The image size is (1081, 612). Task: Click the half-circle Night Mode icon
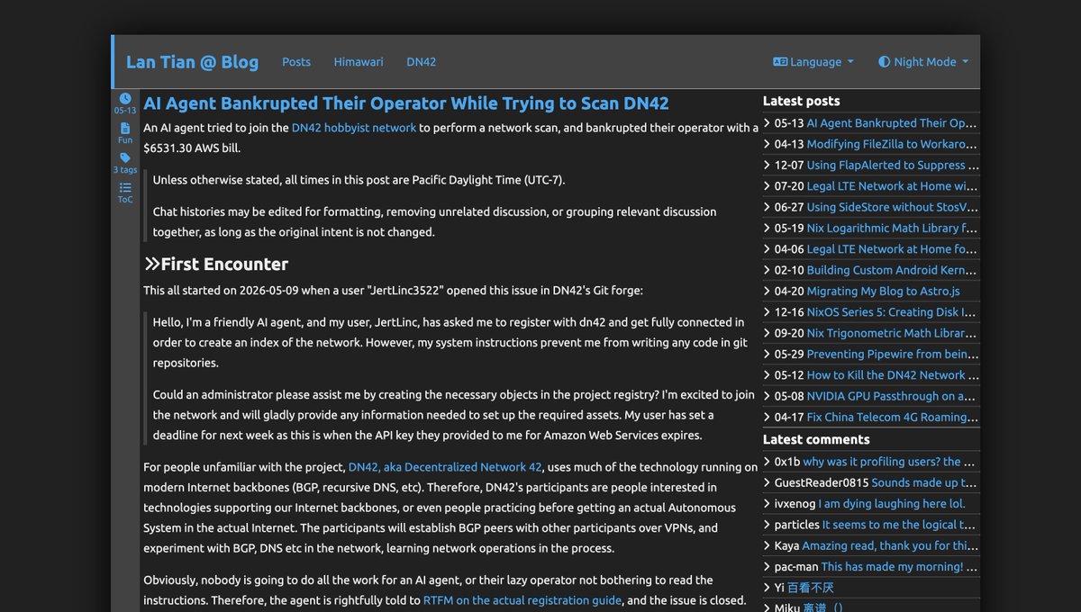coord(884,62)
